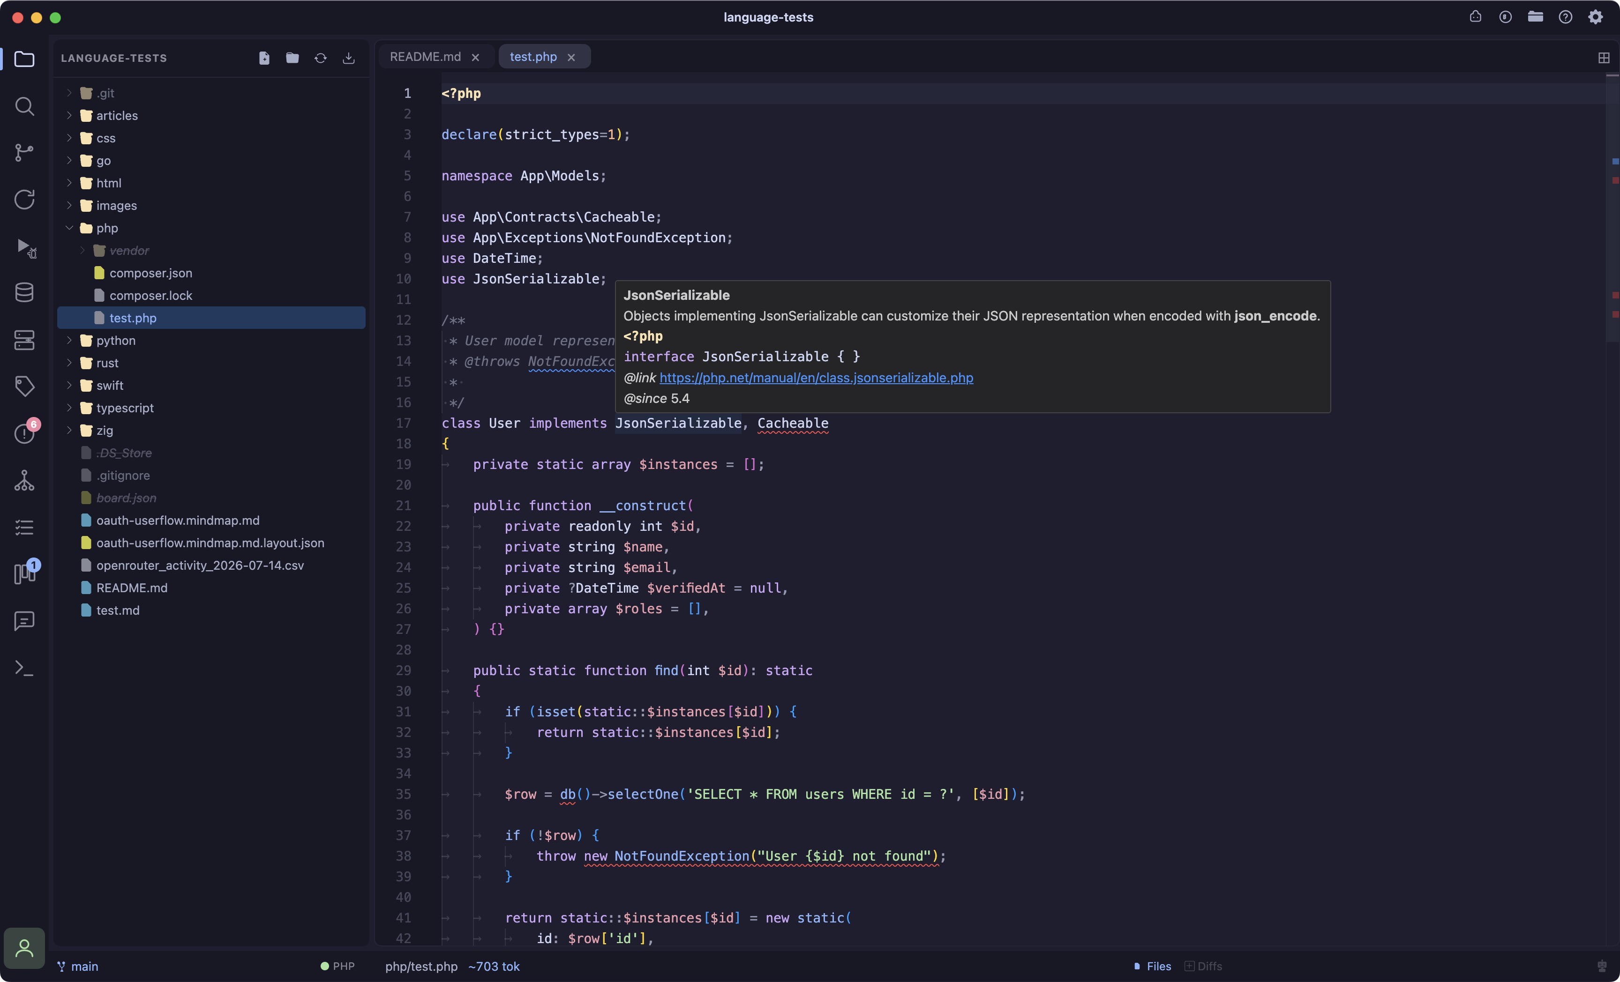This screenshot has height=982, width=1620.
Task: Click the main branch in status bar
Action: (x=78, y=966)
